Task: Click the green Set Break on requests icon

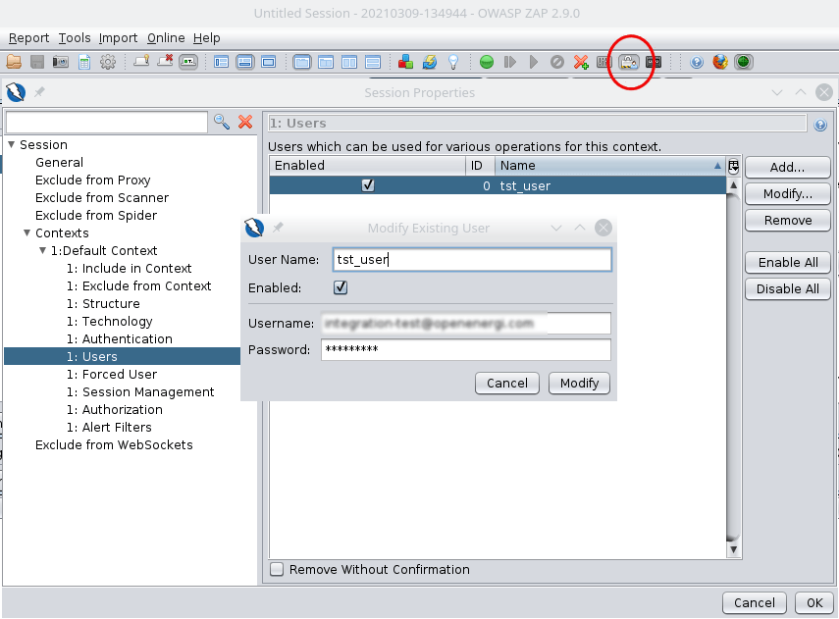Action: point(486,62)
